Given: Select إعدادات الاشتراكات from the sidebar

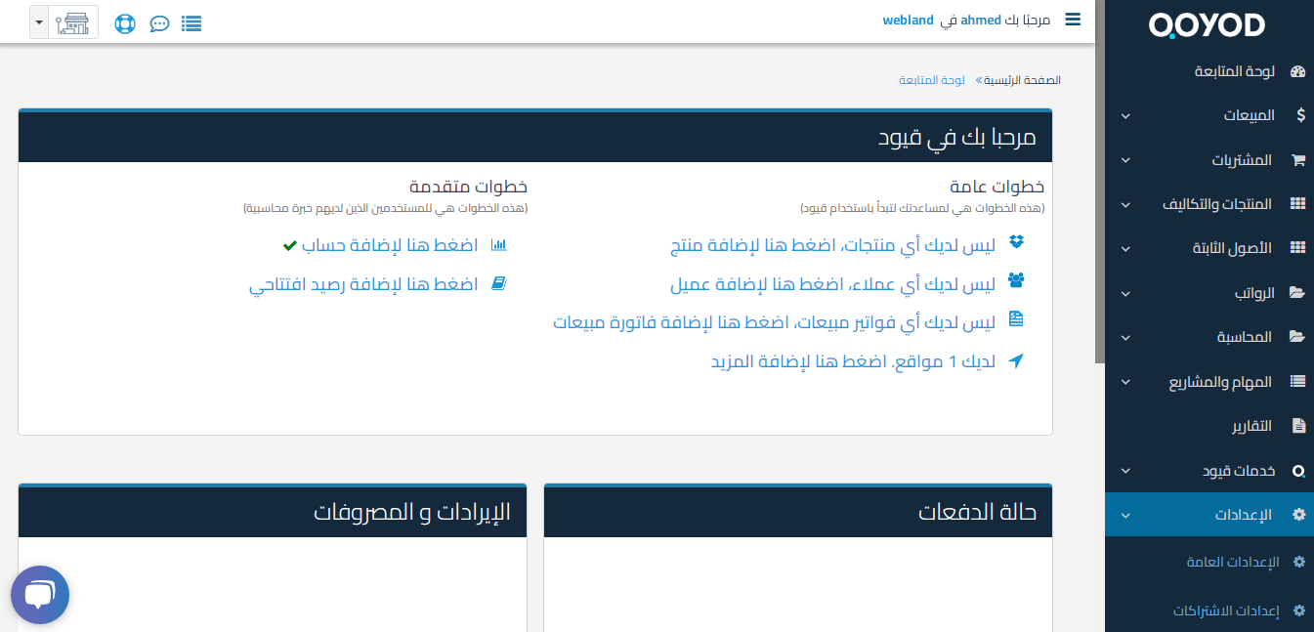Looking at the screenshot, I should pos(1227,610).
